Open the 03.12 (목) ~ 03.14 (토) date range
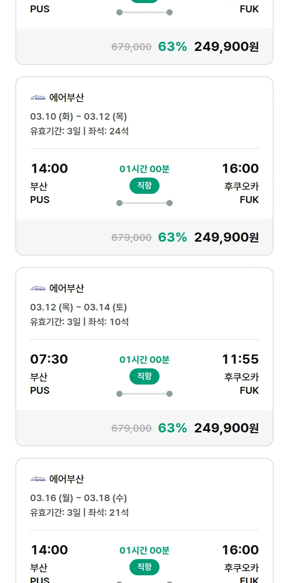The image size is (289, 583). (79, 307)
